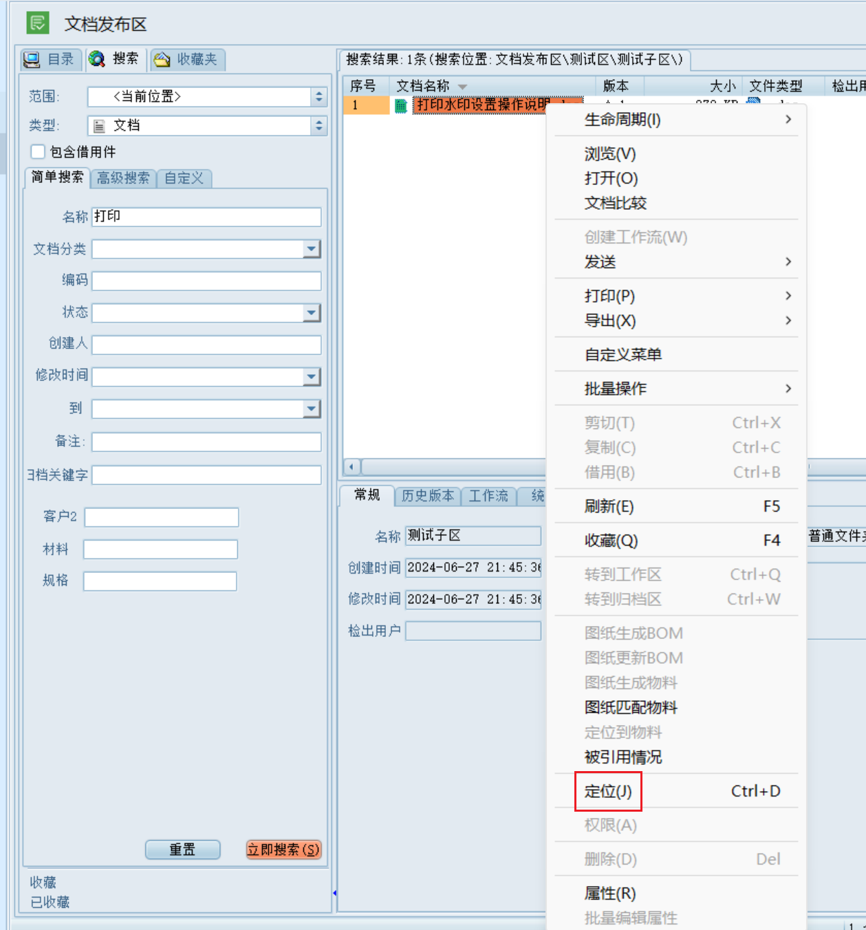
Task: Select 自定义菜单 in context menu
Action: [x=676, y=355]
